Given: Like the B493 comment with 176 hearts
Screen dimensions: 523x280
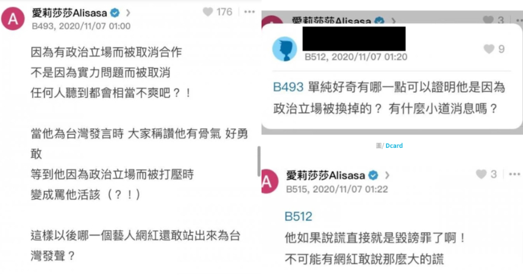Looking at the screenshot, I should 208,12.
